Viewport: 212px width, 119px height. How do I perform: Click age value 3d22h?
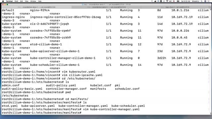(x=162, y=58)
